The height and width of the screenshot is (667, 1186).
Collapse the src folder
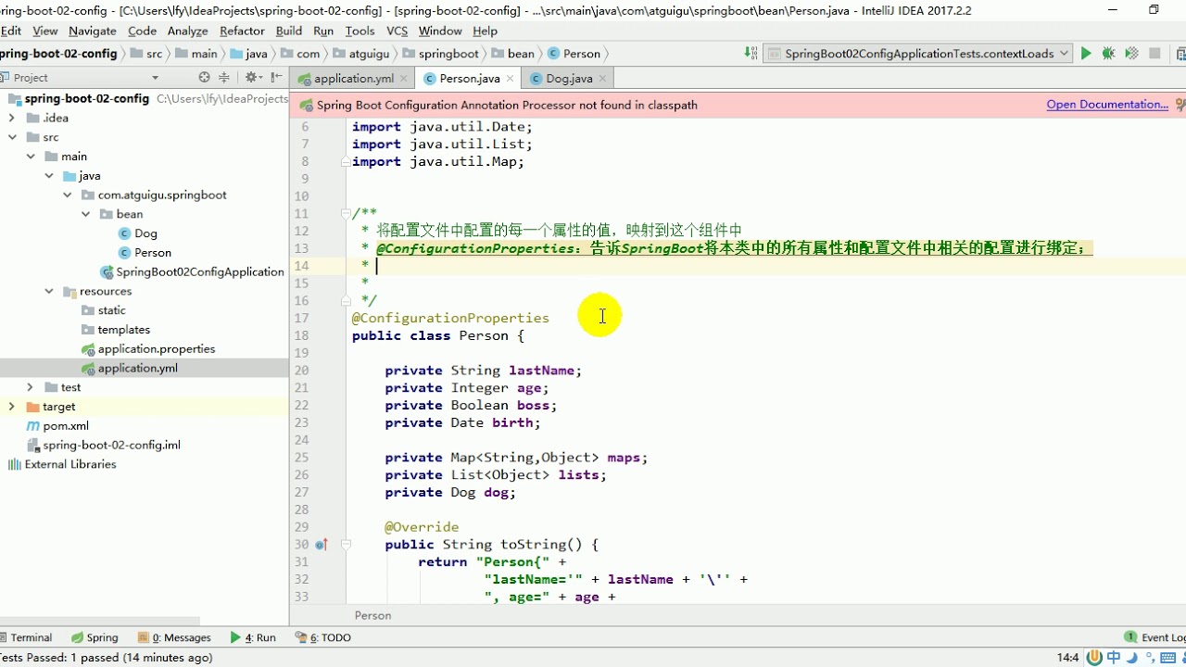[11, 137]
